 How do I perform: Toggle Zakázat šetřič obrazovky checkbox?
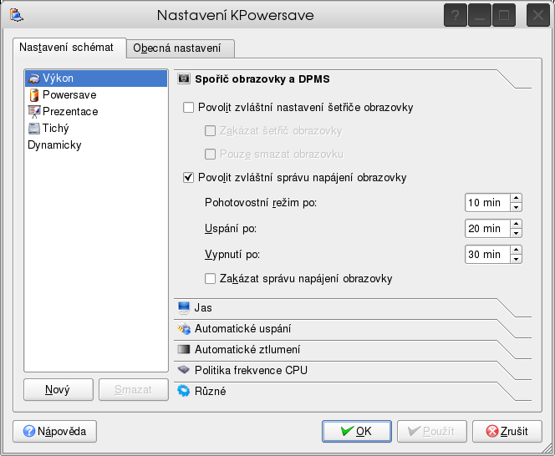click(x=211, y=131)
